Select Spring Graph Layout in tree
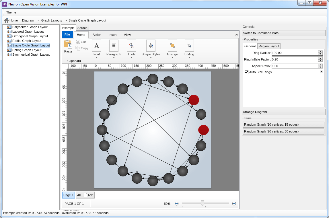329x218 pixels. click(27, 50)
